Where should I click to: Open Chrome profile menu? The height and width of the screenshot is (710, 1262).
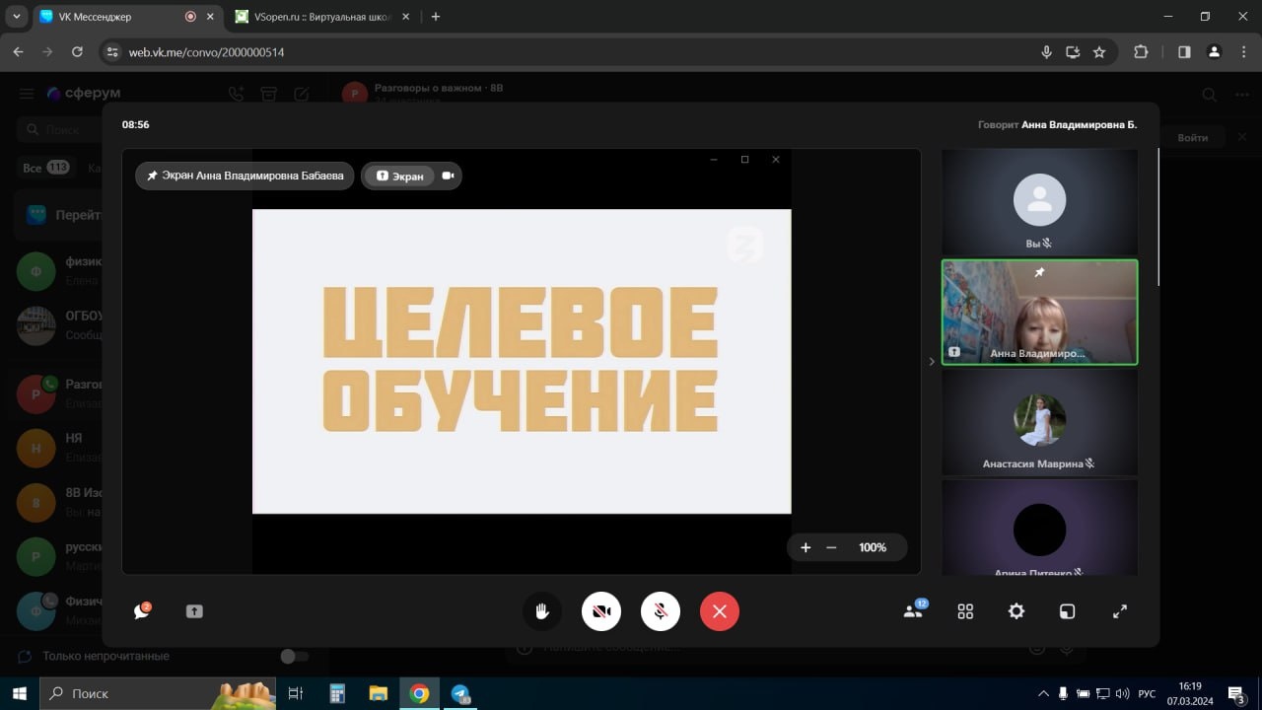pos(1215,52)
